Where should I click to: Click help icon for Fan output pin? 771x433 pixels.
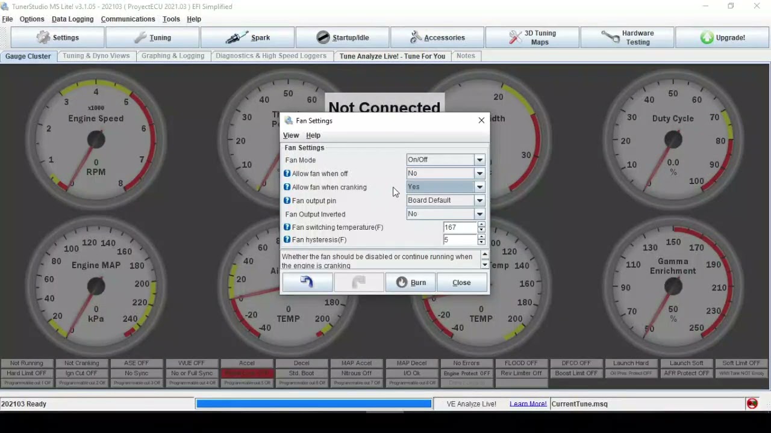(287, 200)
